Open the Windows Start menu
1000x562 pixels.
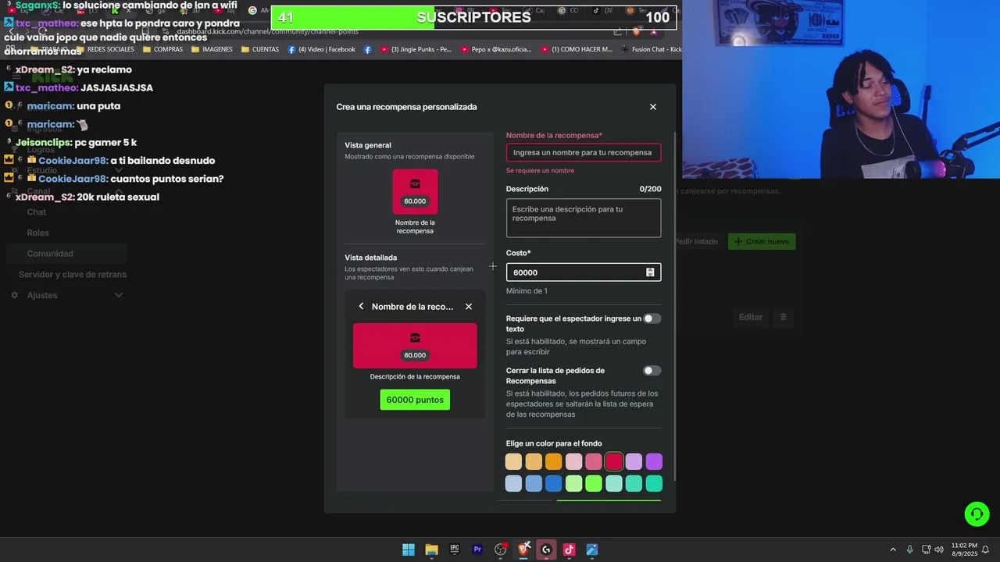click(409, 550)
